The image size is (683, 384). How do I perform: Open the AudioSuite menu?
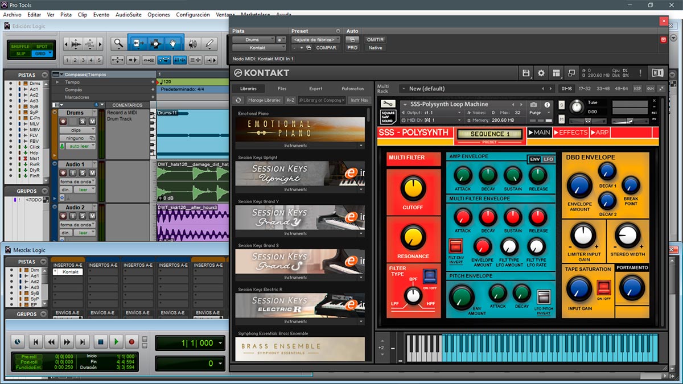(129, 15)
